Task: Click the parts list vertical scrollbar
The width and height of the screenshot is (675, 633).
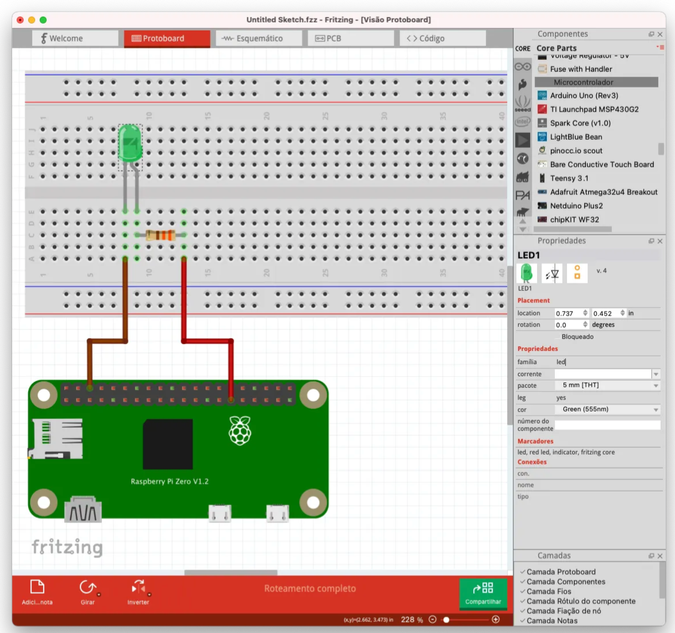Action: pyautogui.click(x=661, y=148)
